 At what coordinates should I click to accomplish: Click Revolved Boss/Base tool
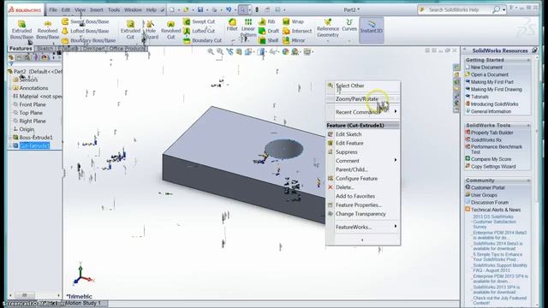click(x=48, y=30)
